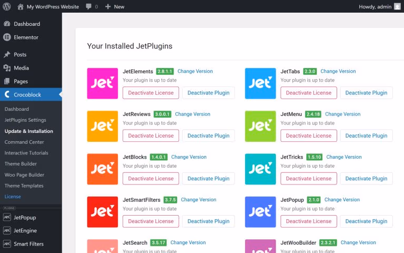Click Change Version for JetTricks

344,157
